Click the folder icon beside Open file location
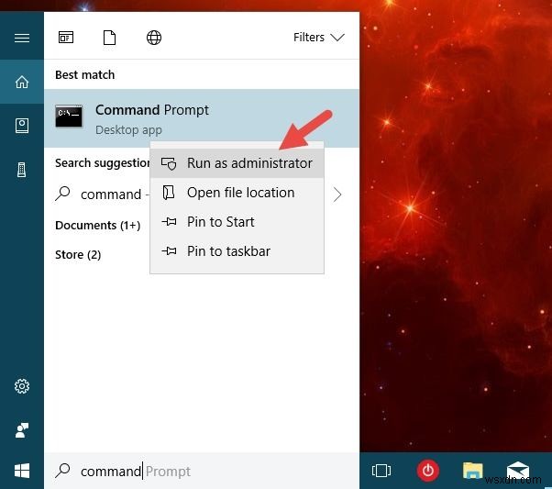This screenshot has height=489, width=552. [169, 193]
